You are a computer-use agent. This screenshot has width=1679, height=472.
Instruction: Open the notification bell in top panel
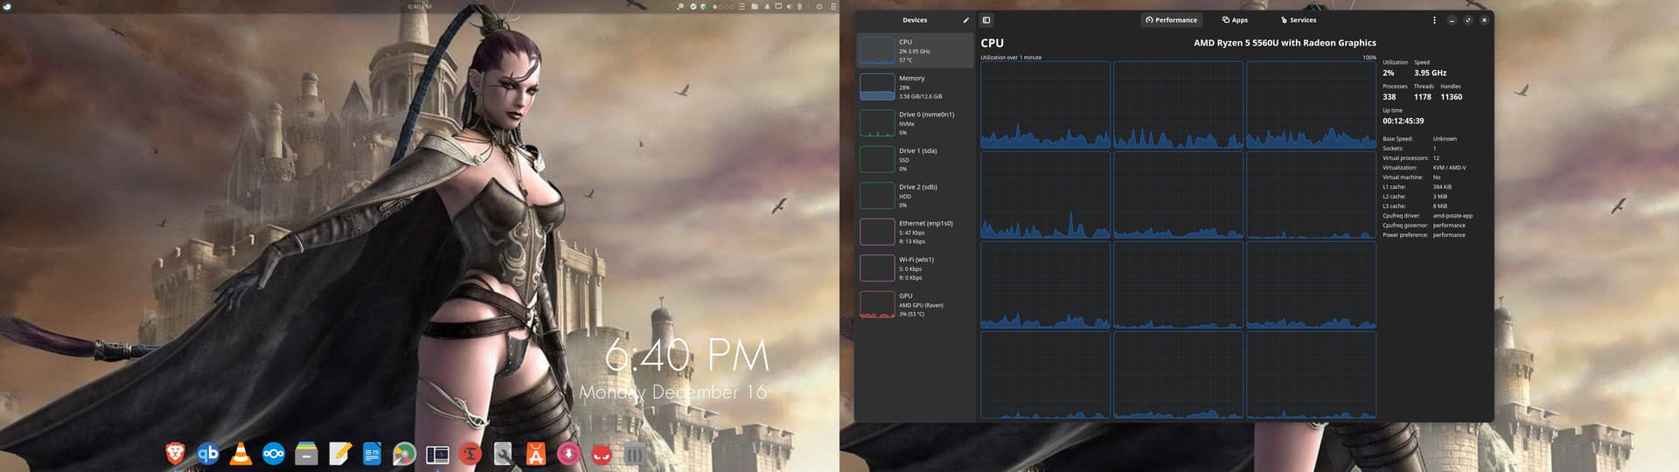[767, 6]
